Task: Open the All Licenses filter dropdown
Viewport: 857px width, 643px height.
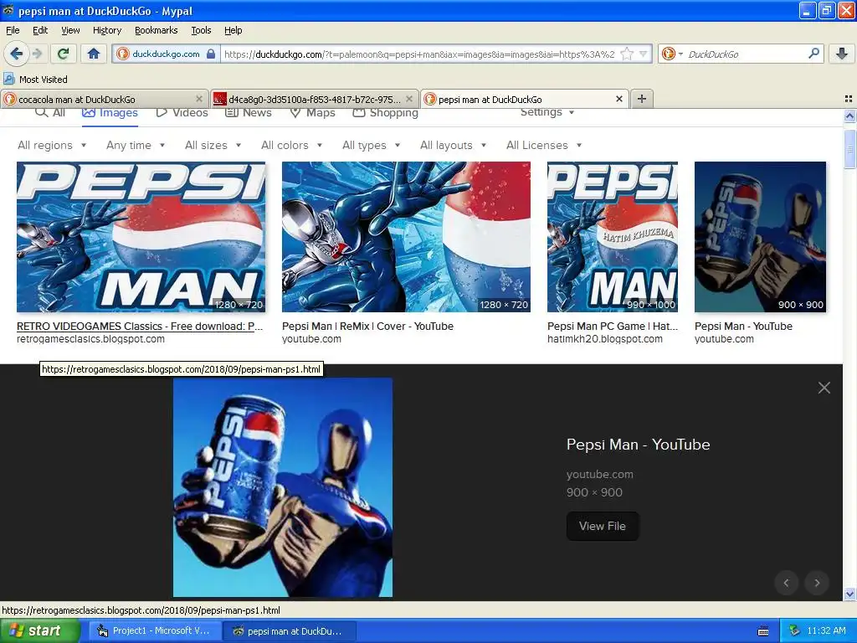Action: [544, 145]
